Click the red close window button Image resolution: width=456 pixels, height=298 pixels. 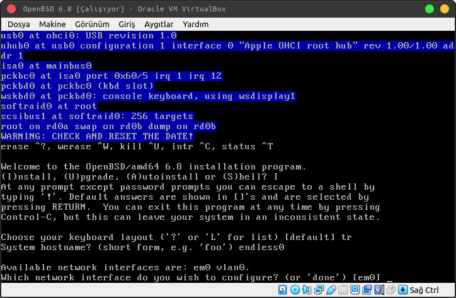click(11, 9)
